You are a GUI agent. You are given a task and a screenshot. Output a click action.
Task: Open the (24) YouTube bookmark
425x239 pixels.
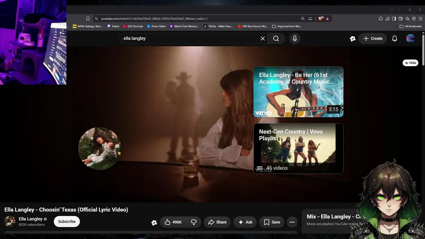(x=133, y=26)
